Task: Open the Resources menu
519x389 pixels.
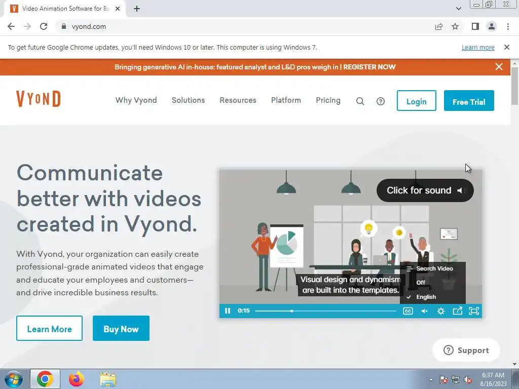Action: [x=238, y=100]
